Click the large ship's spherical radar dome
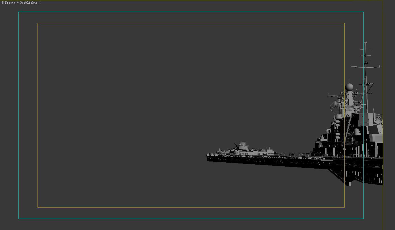The height and width of the screenshot is (230, 395). pyautogui.click(x=349, y=87)
